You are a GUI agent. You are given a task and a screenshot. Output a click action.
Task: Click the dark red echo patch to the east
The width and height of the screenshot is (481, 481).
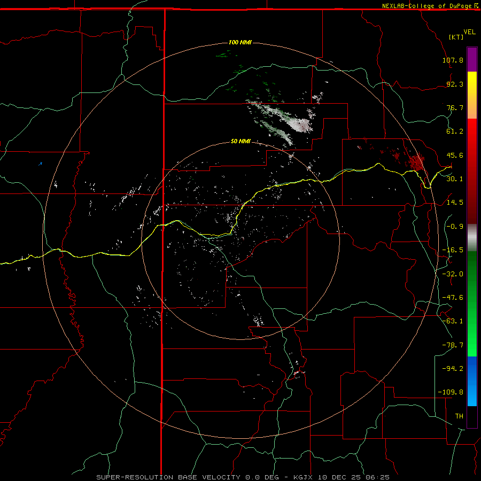(417, 161)
